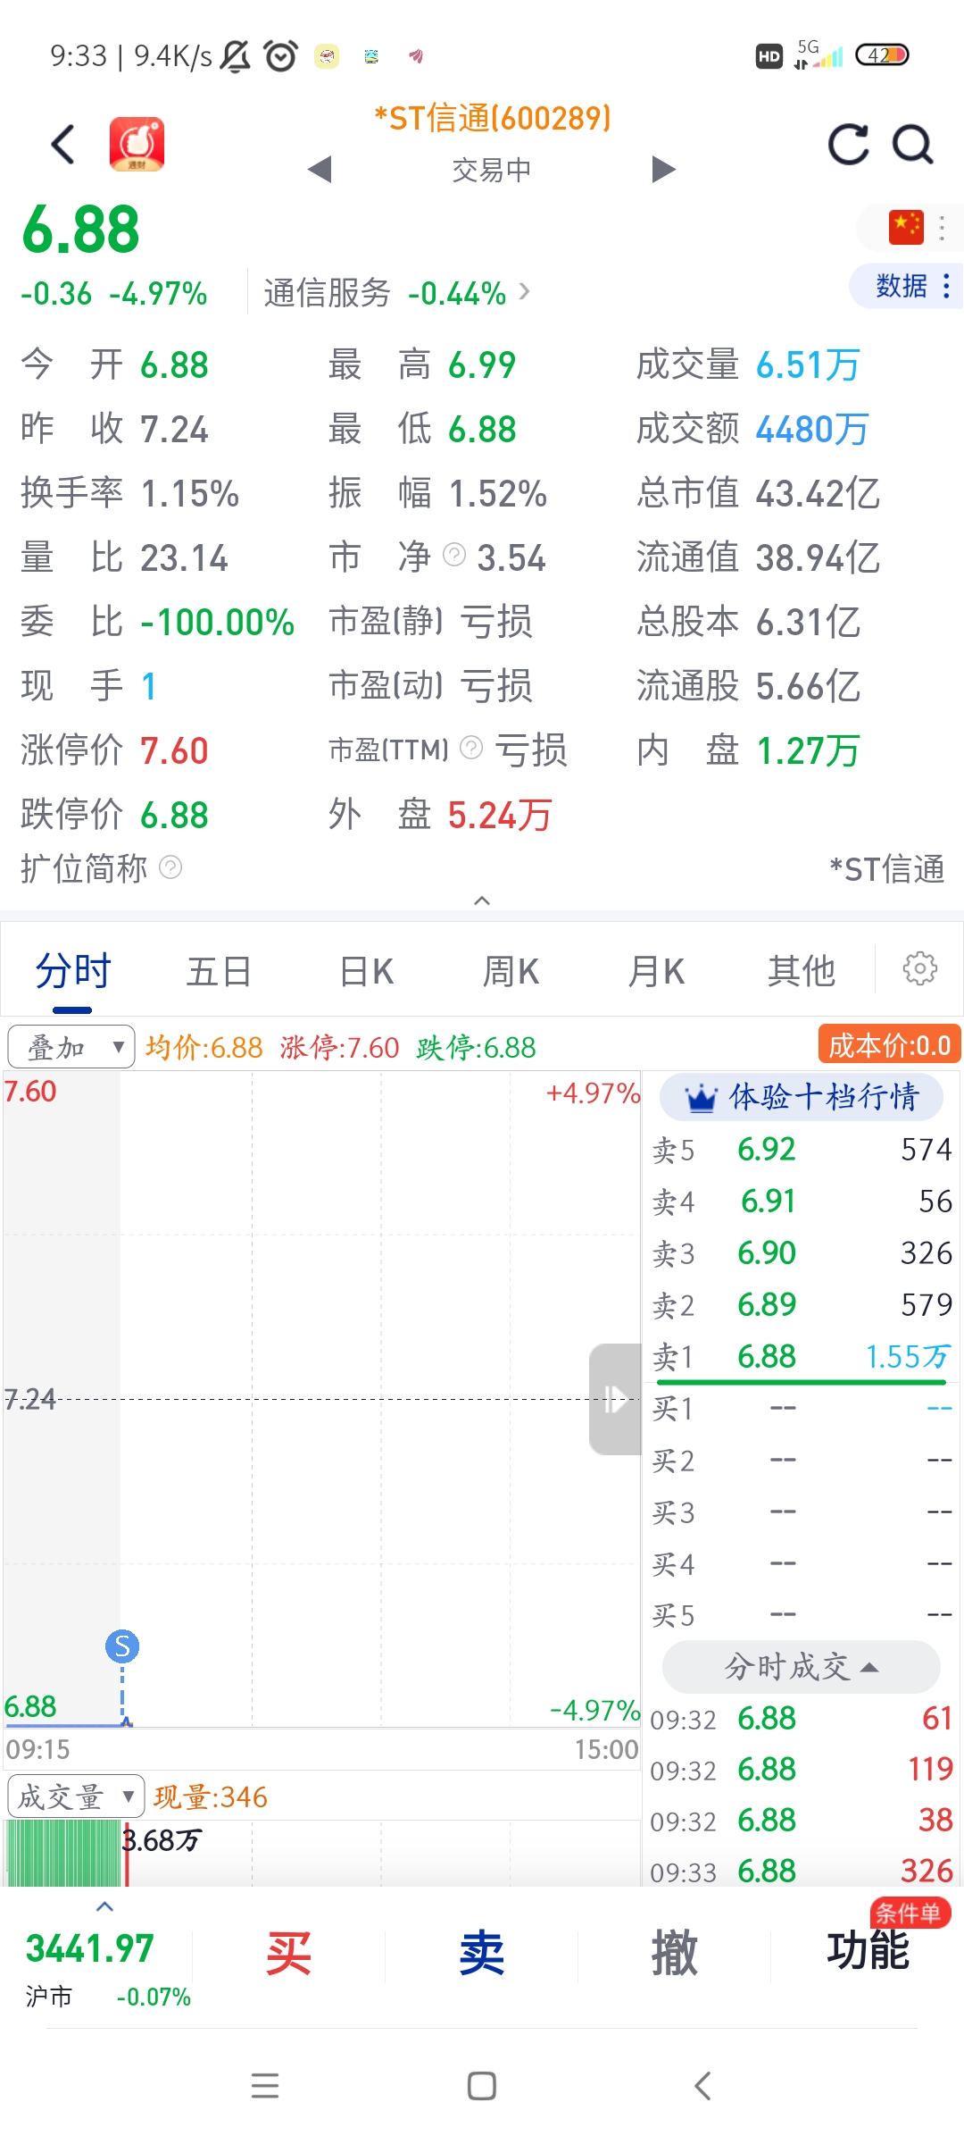The height and width of the screenshot is (2144, 964).
Task: Open 体验十档行情 level-10 quotes banner
Action: 802,1097
